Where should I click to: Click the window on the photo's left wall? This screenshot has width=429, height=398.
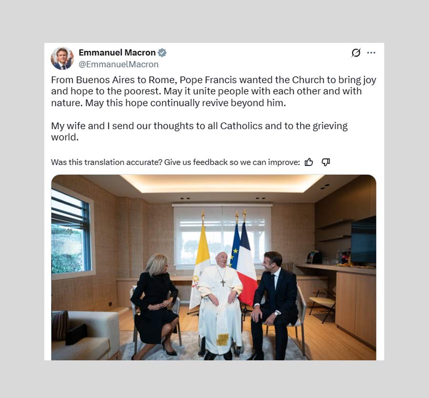click(71, 232)
